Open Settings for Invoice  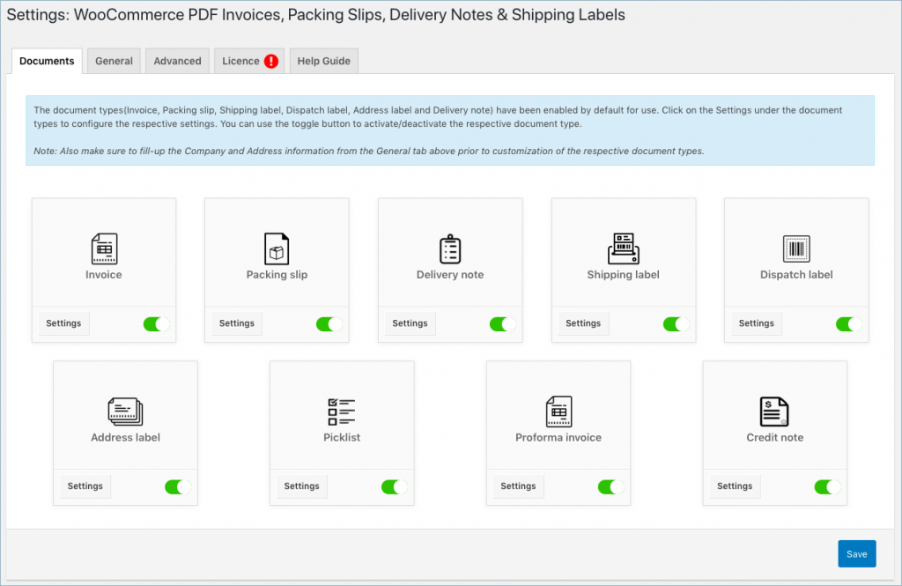pyautogui.click(x=63, y=323)
